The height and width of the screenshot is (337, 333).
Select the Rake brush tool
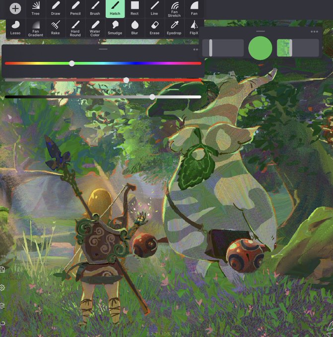56,28
